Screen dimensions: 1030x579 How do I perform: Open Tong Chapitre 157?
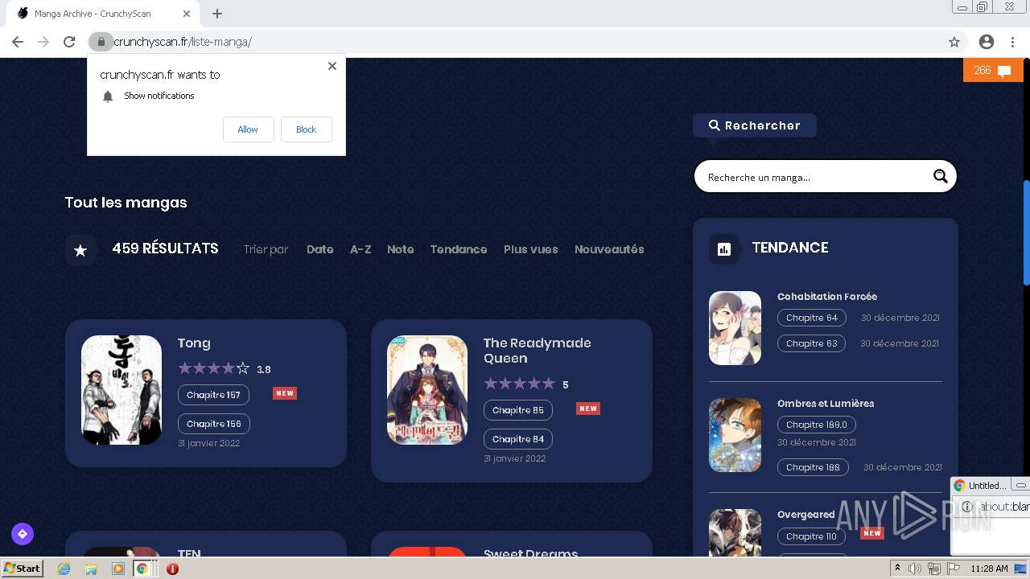[x=213, y=395]
